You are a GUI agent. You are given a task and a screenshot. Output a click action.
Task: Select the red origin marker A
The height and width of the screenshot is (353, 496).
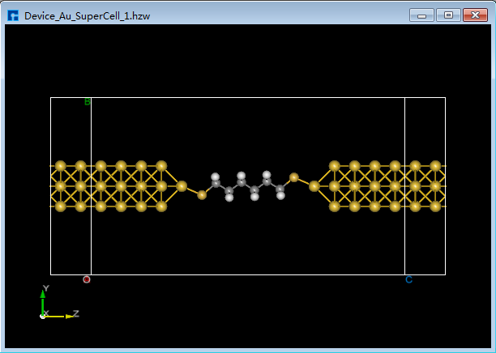point(87,279)
